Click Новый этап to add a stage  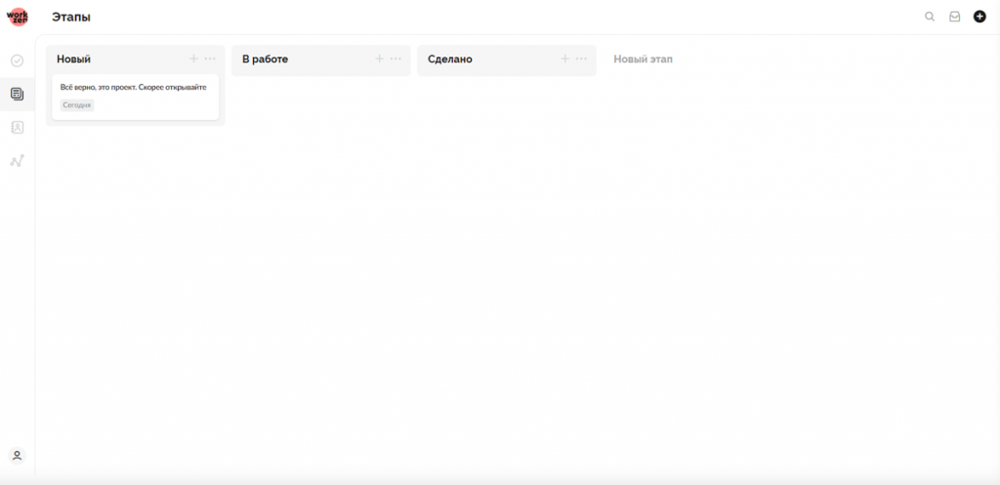(643, 60)
